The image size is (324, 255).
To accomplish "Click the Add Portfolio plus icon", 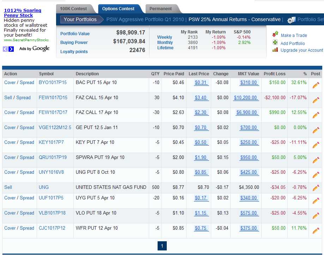I will click(x=275, y=43).
